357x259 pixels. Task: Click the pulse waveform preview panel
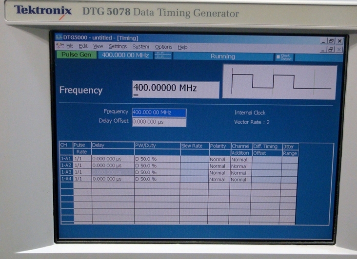click(x=279, y=82)
